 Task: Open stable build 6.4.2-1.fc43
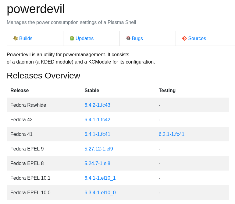tap(98, 105)
